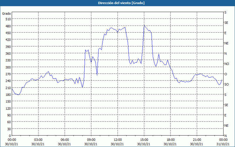Click the 30/10/21 date under 12:00
The image size is (235, 147).
pyautogui.click(x=117, y=144)
